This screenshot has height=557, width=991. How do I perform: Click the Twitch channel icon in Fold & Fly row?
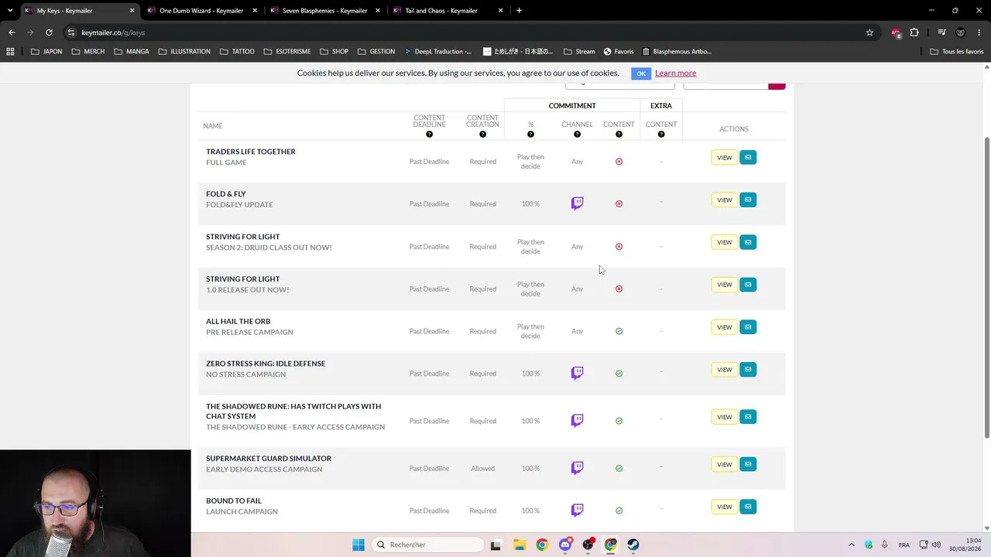coord(577,203)
